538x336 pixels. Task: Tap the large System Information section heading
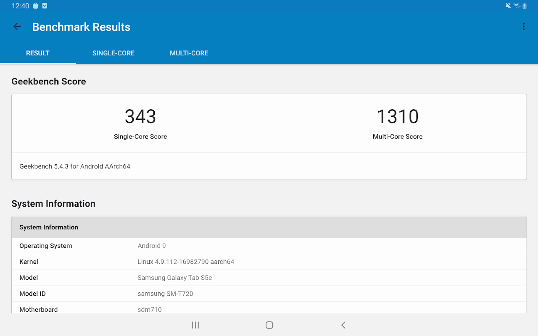pyautogui.click(x=53, y=204)
